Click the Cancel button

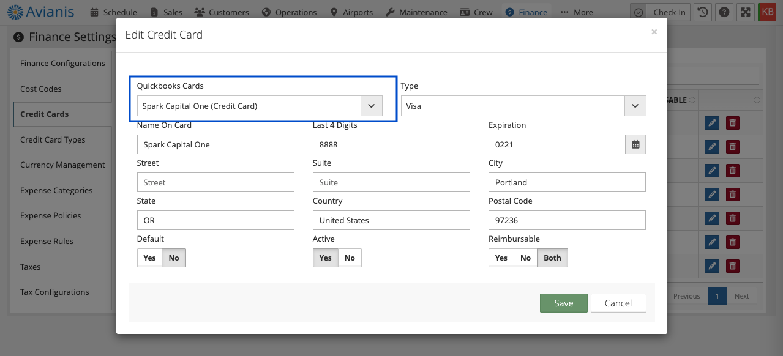click(618, 303)
